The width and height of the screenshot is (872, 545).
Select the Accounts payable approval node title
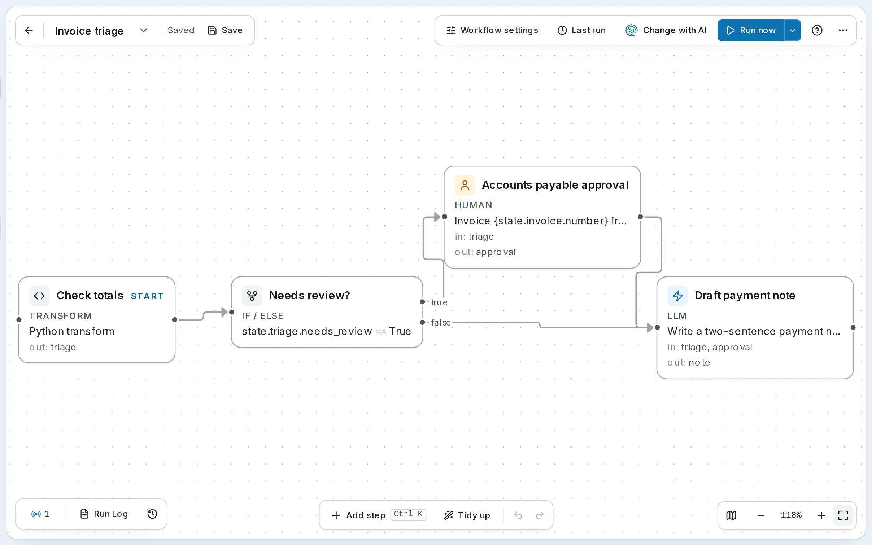[x=555, y=185]
